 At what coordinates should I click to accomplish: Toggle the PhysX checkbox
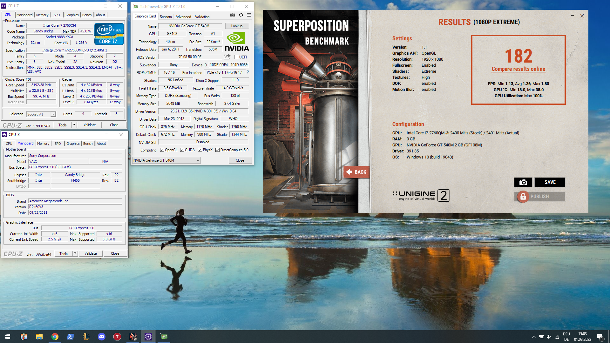[200, 150]
